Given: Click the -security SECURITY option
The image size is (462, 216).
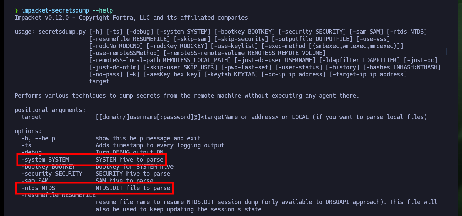Looking at the screenshot, I should (52, 174).
